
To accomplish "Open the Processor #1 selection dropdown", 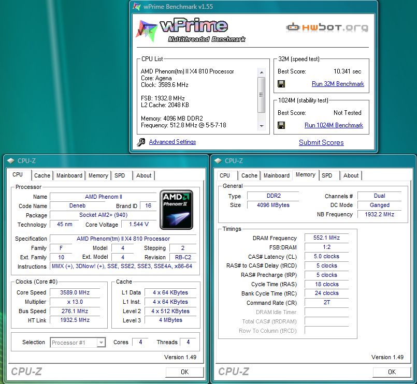I will pos(101,343).
